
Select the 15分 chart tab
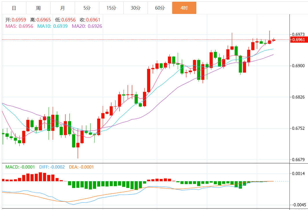(111, 8)
